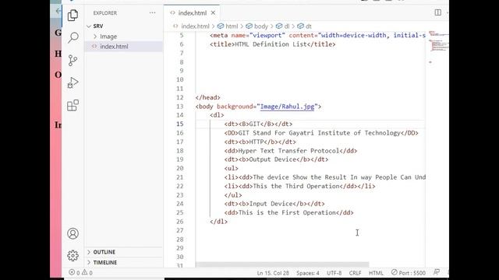Image resolution: width=499 pixels, height=280 pixels.
Task: Click the UTF-8 encoding indicator
Action: click(334, 273)
